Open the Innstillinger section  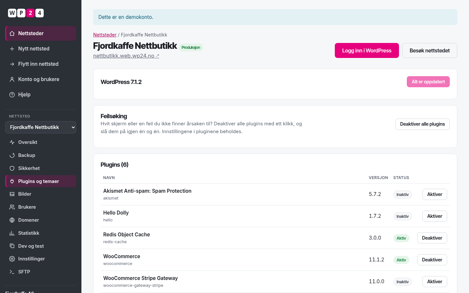(41, 259)
